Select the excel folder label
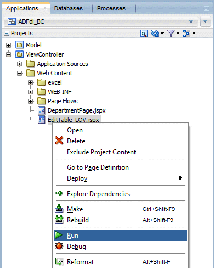Image resolution: width=214 pixels, height=268 pixels. point(55,82)
